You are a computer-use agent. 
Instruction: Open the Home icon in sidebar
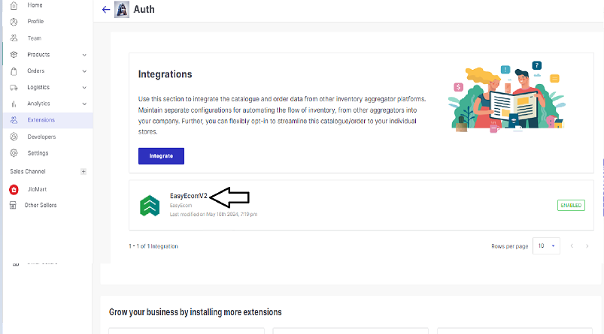[x=14, y=5]
